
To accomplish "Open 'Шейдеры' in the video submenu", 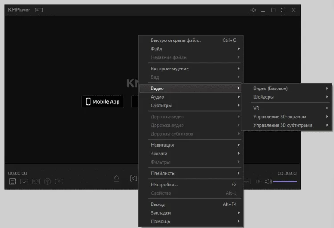I will click(x=287, y=97).
